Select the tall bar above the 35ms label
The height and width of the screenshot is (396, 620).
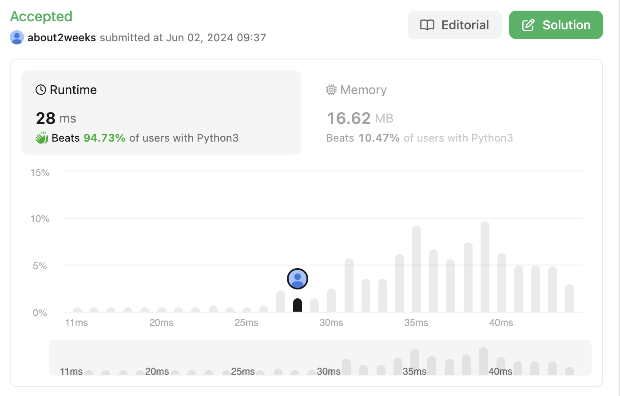[417, 269]
